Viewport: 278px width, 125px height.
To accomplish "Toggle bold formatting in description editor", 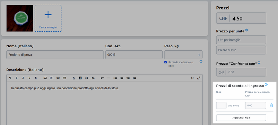I will pyautogui.click(x=17, y=78).
